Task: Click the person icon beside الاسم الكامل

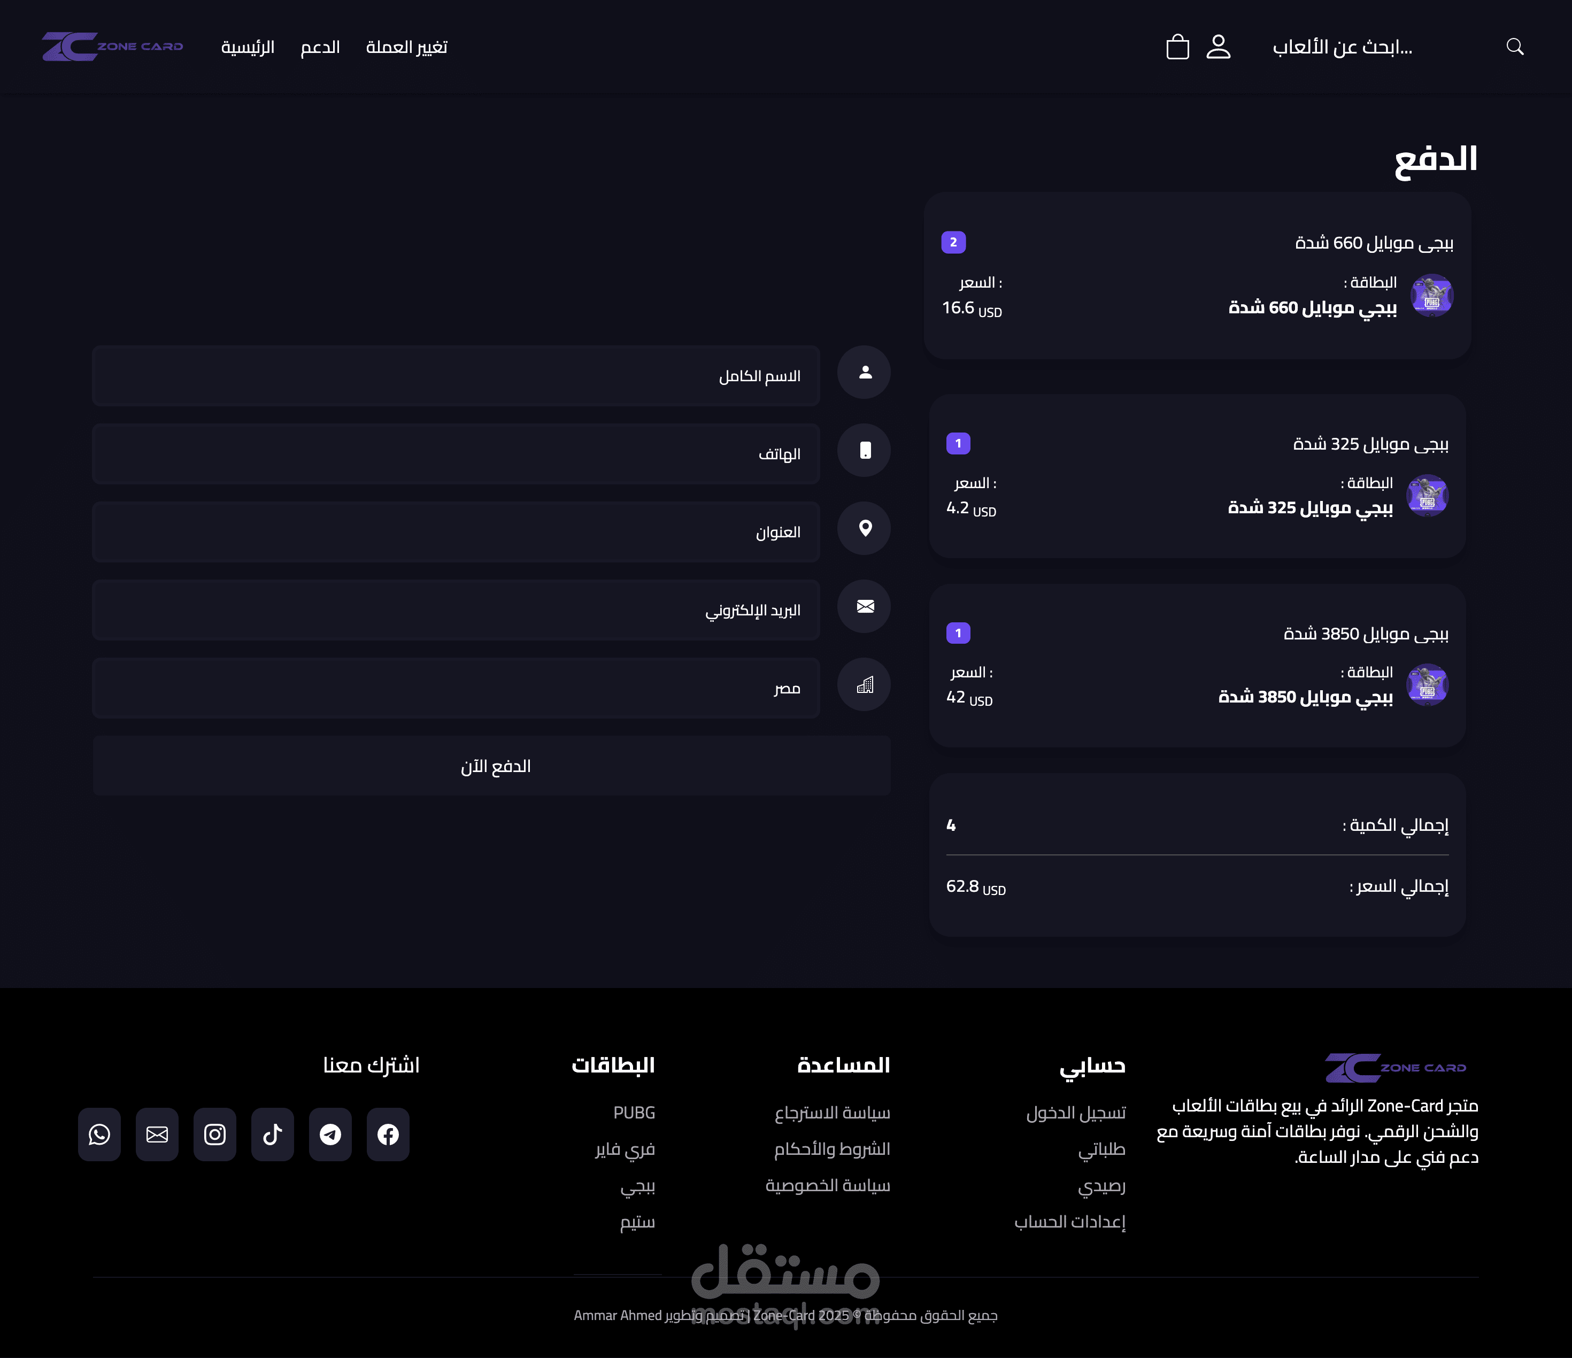Action: tap(864, 373)
